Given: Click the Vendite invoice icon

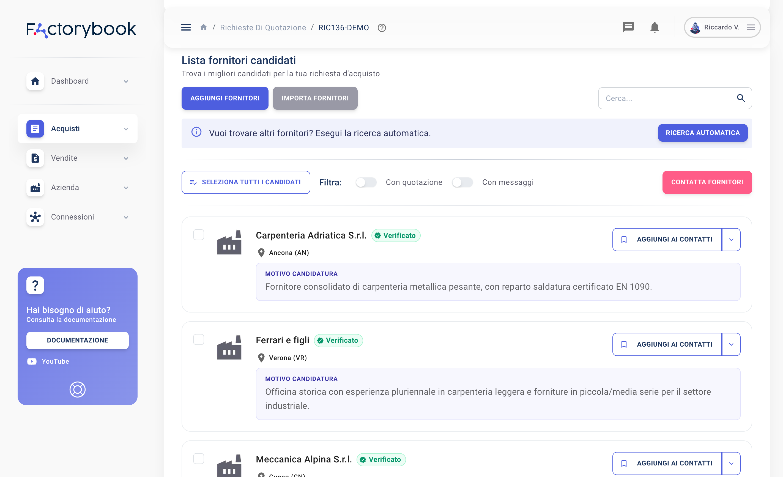Looking at the screenshot, I should click(35, 158).
